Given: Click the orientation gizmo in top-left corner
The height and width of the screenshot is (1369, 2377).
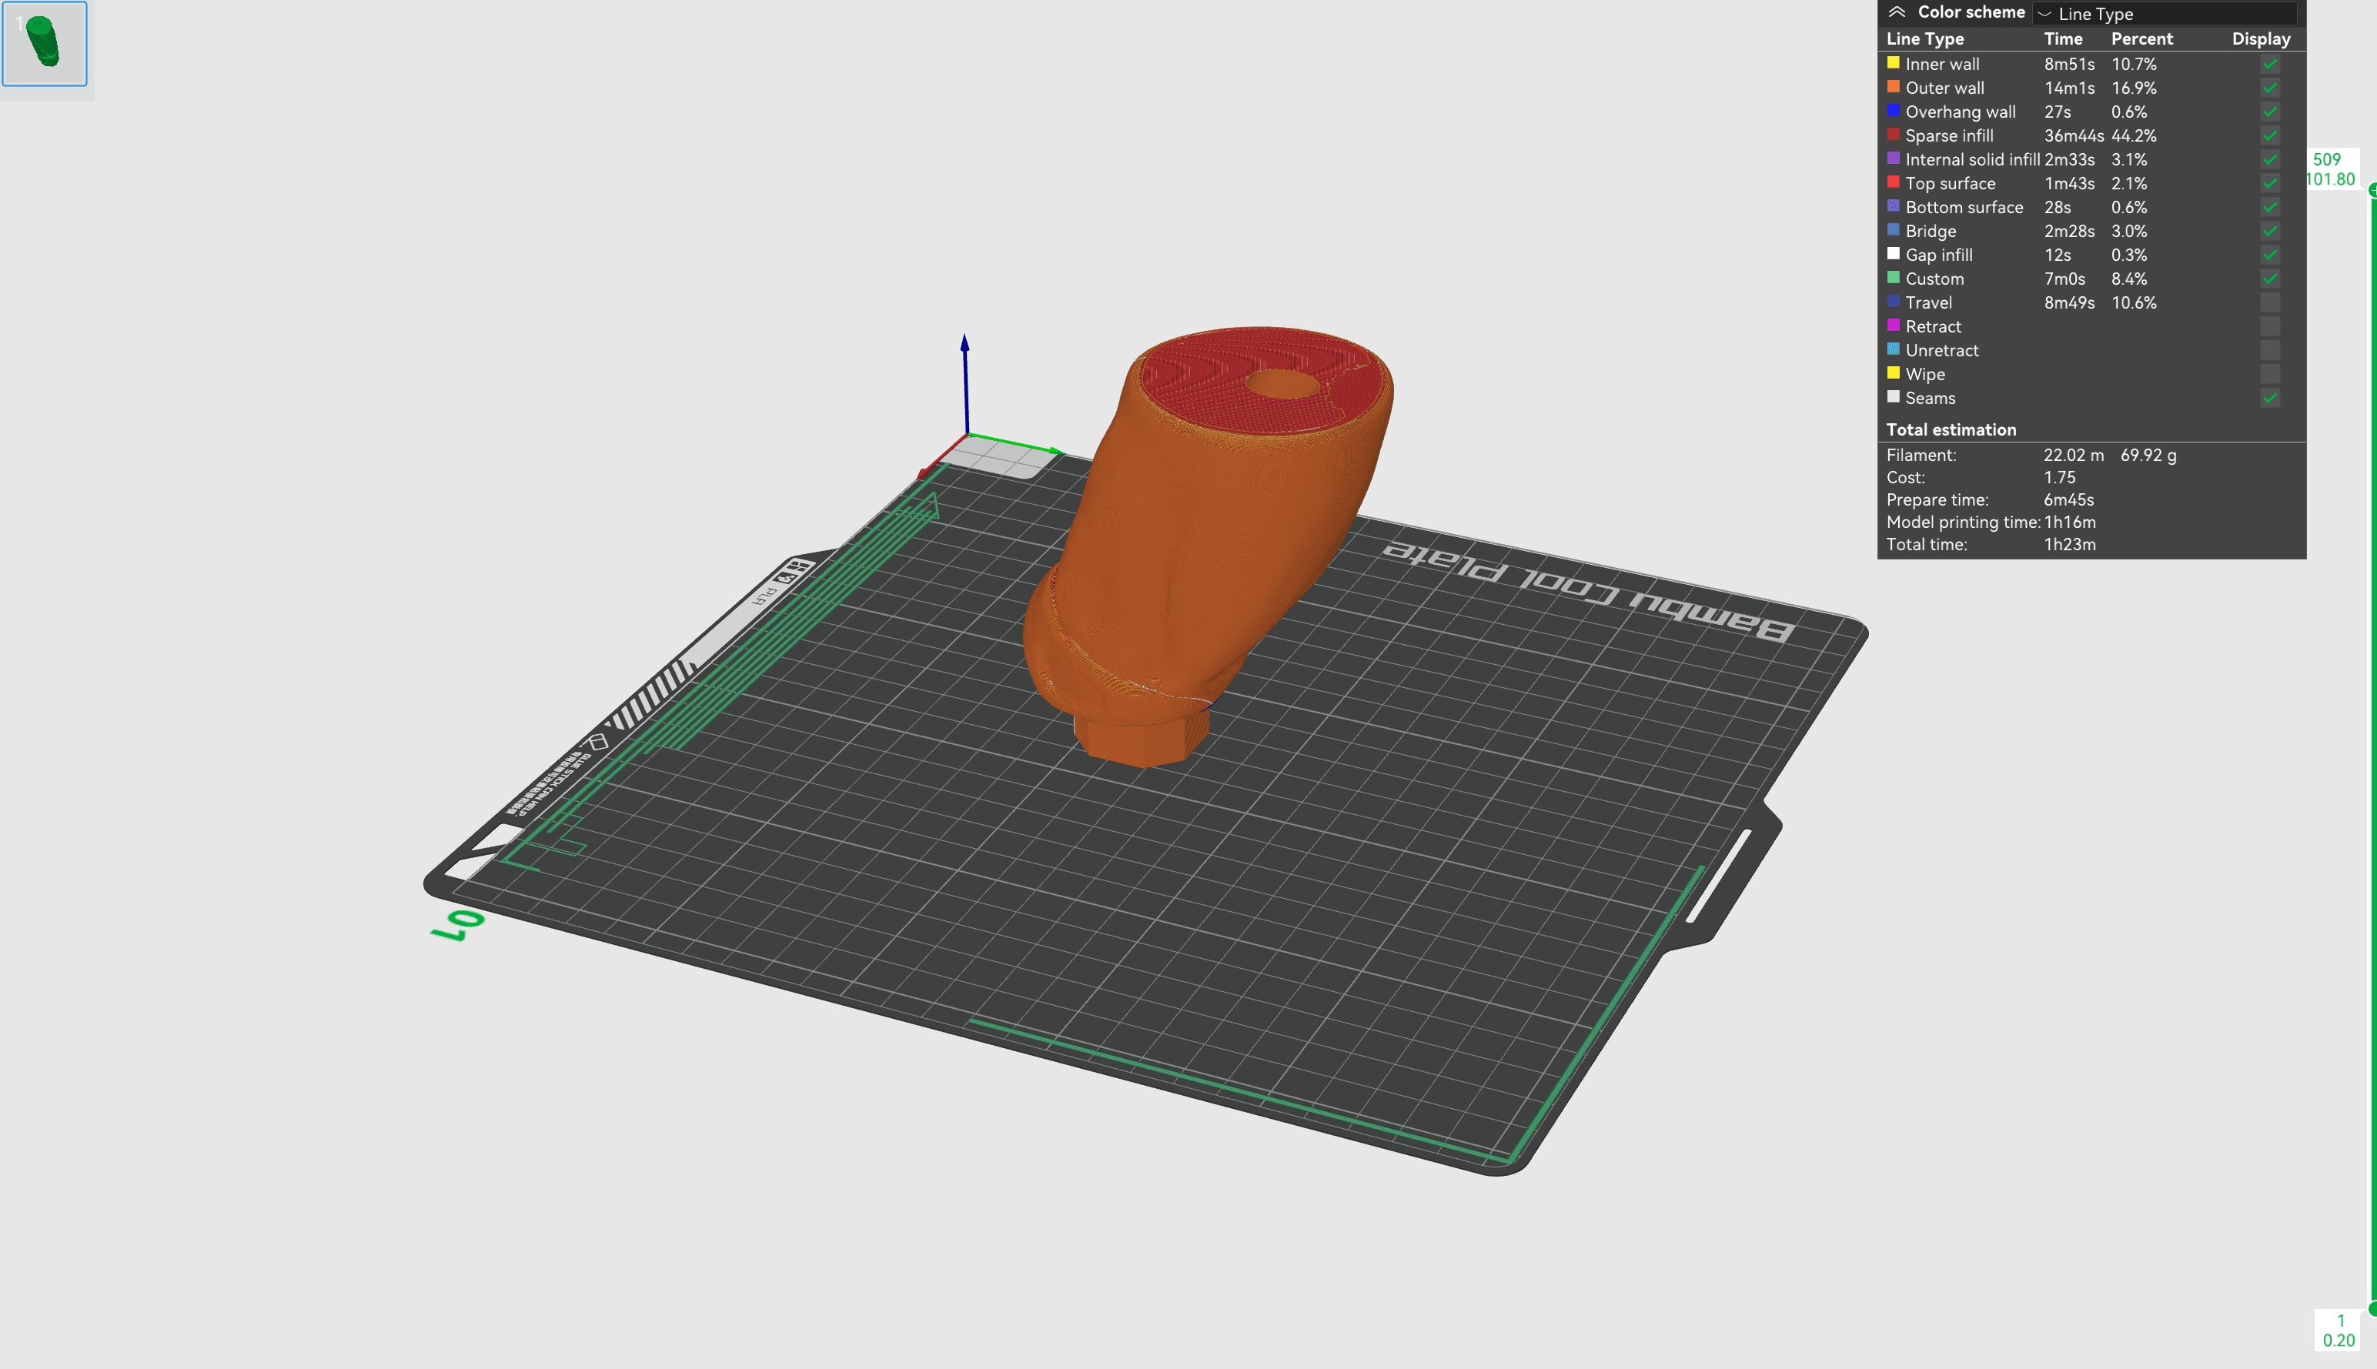Looking at the screenshot, I should tap(44, 44).
